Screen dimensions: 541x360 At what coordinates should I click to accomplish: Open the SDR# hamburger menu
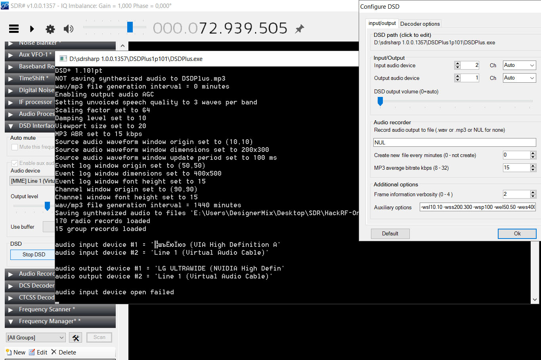click(x=14, y=28)
